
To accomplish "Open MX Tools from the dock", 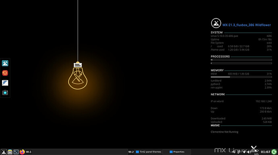I will point(5,63).
